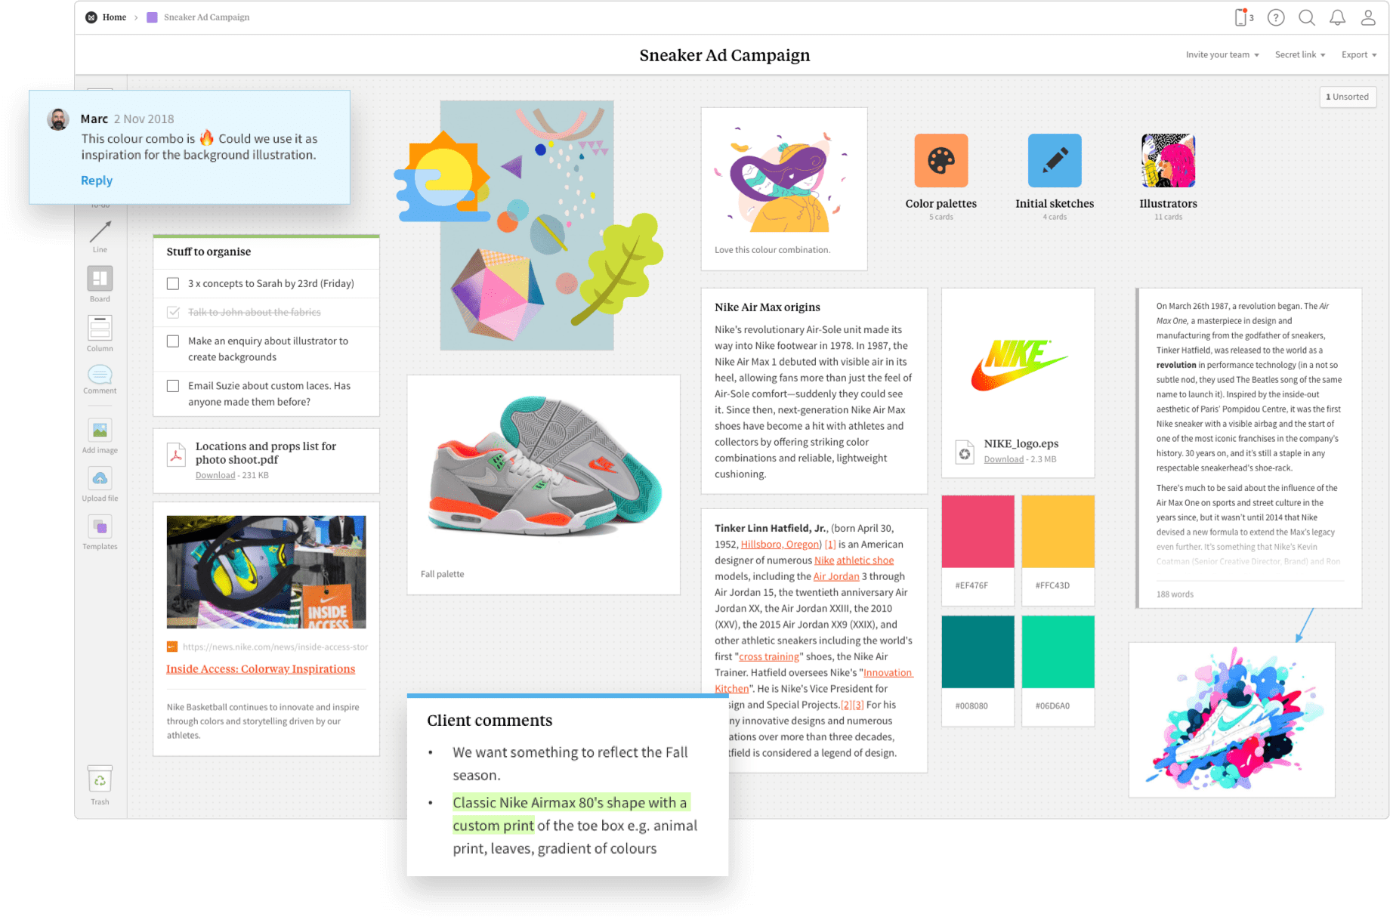Check 'Email Suzie about custom laces' task
Image resolution: width=1390 pixels, height=920 pixels.
(173, 386)
